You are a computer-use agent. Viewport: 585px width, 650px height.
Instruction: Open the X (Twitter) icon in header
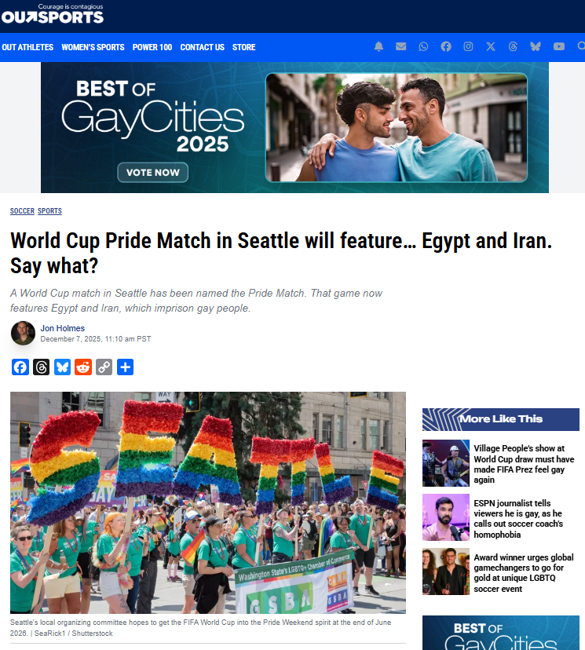491,46
